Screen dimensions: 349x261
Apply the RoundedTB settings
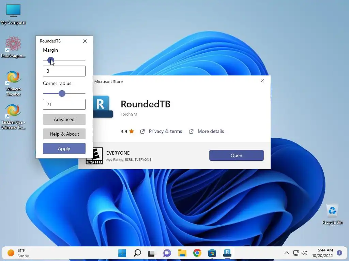click(64, 149)
